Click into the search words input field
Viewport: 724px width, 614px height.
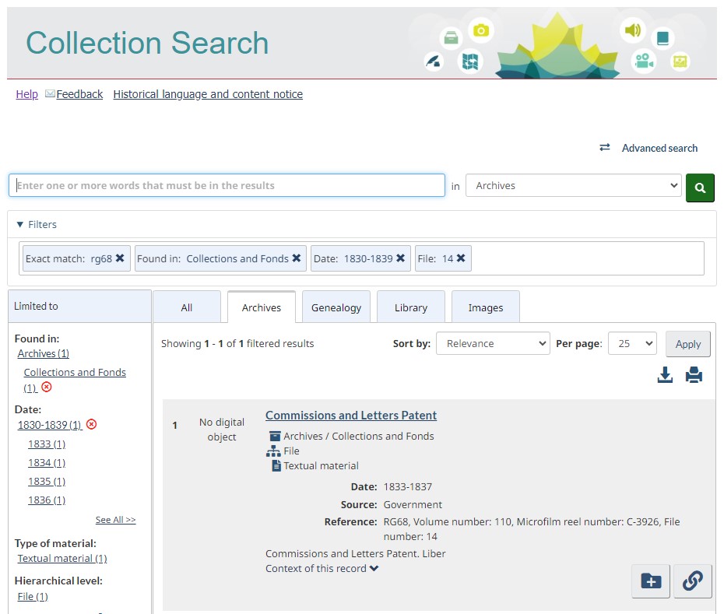click(x=227, y=185)
